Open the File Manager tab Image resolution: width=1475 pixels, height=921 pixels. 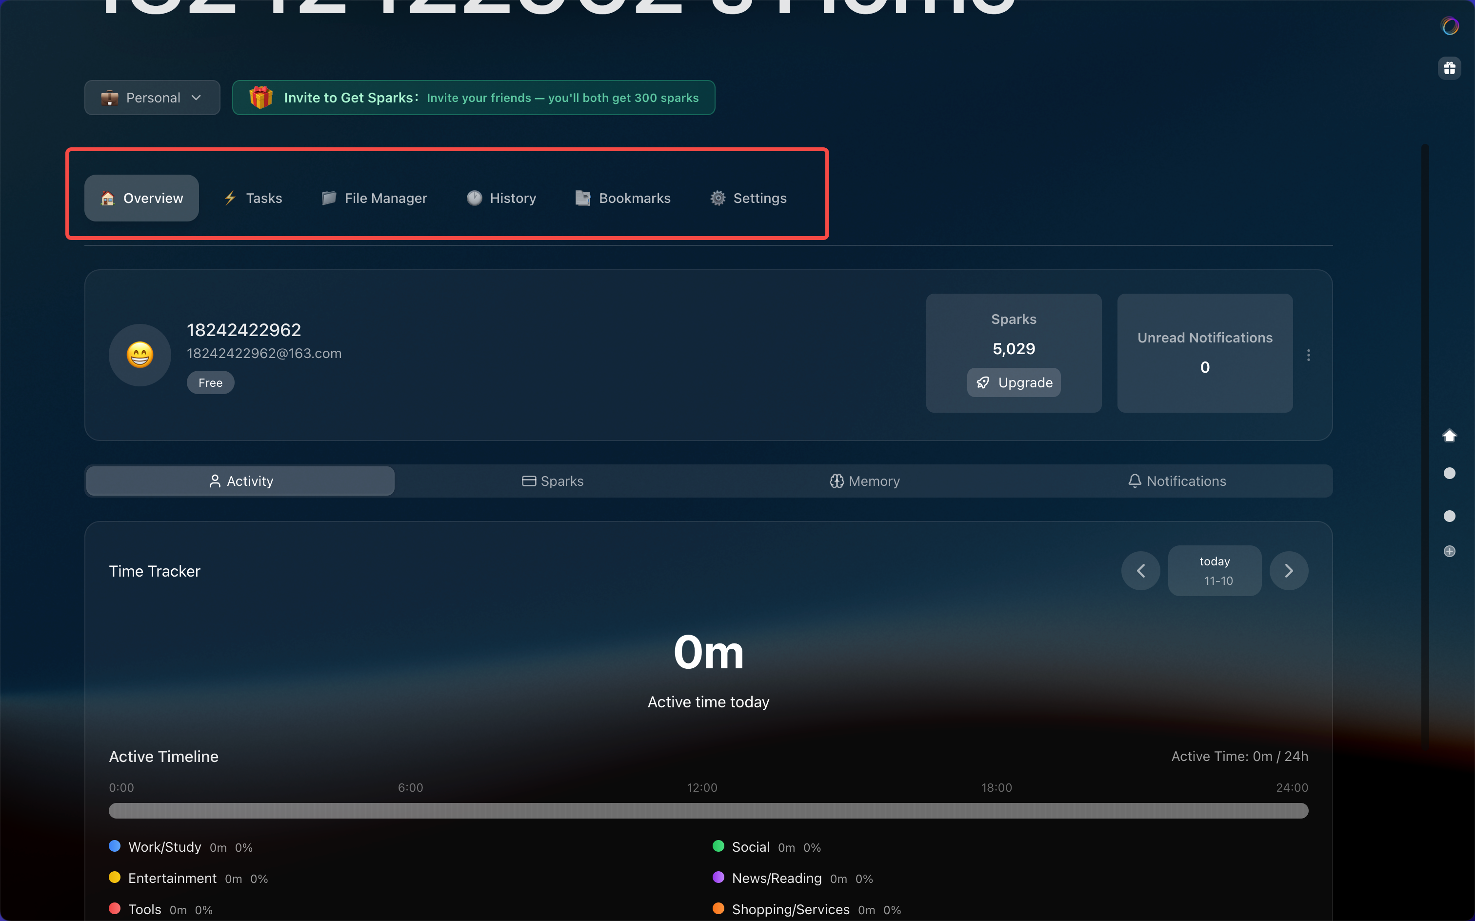pos(374,198)
